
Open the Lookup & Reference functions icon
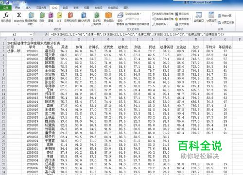click(84, 16)
